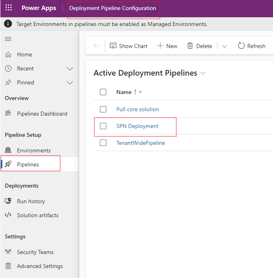Select Pipelines in the left navigation
The height and width of the screenshot is (278, 273).
tap(28, 164)
